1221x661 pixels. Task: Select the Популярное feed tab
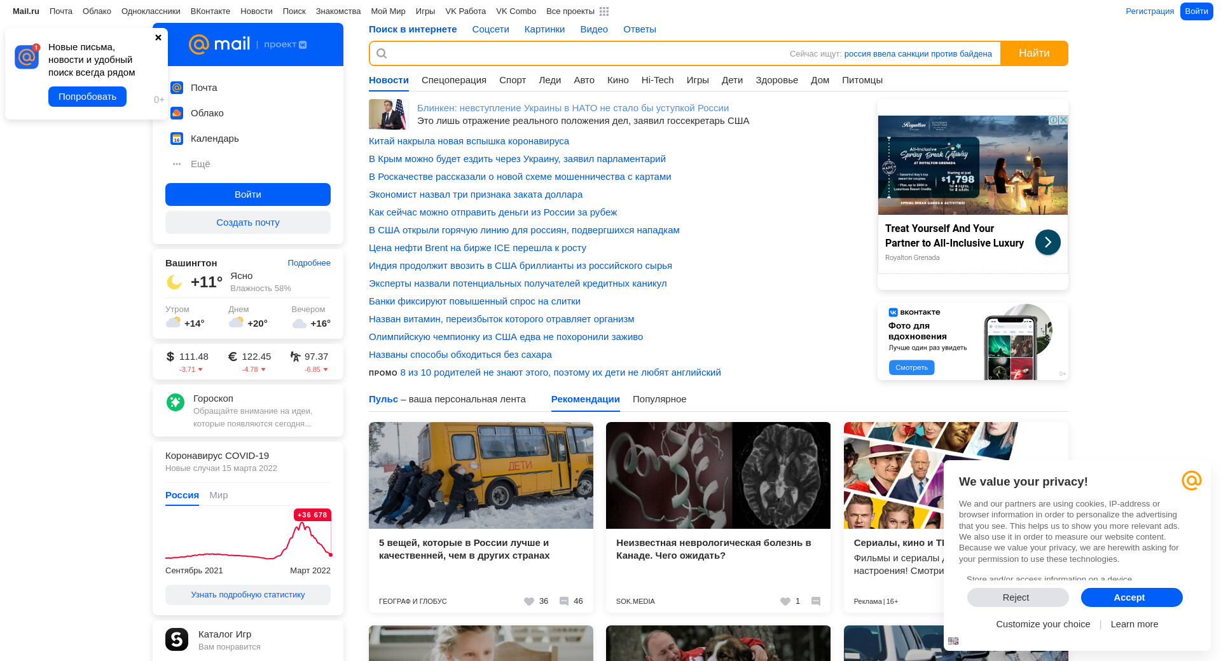click(x=659, y=399)
